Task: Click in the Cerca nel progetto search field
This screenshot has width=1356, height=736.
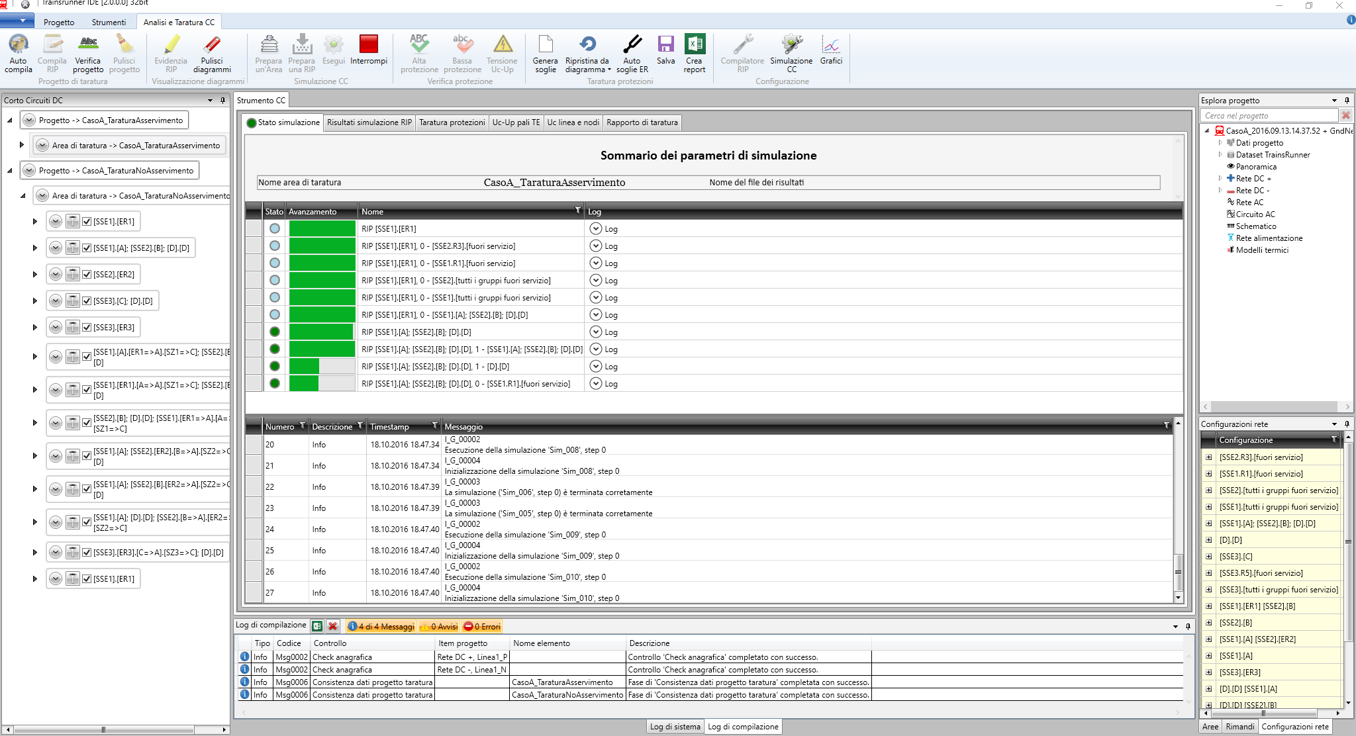Action: pos(1268,115)
